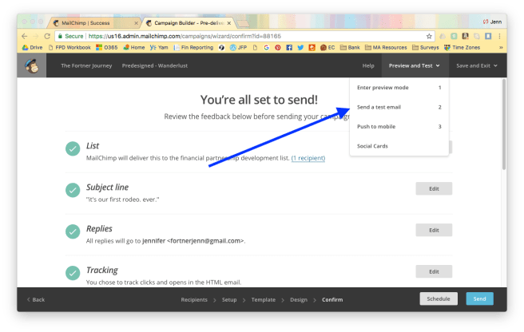Image resolution: width=524 pixels, height=332 pixels.
Task: Open the MA Resources bookmarks folder
Action: [386, 47]
